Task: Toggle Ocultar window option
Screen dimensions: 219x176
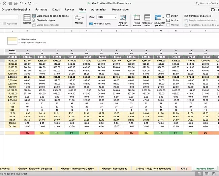Action: 172,20
